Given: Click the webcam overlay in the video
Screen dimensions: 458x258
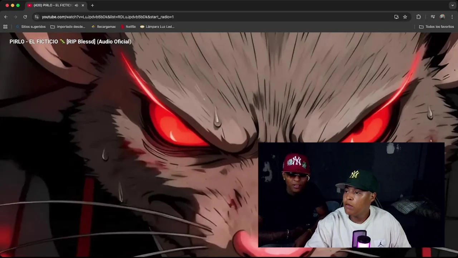Looking at the screenshot, I should [351, 195].
